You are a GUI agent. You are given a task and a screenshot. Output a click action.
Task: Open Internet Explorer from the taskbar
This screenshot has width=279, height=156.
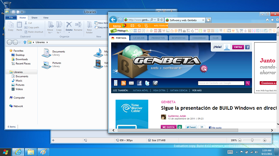pyautogui.click(x=18, y=152)
